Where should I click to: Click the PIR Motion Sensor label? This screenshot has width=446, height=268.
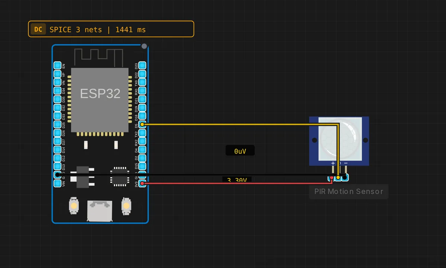click(x=349, y=192)
